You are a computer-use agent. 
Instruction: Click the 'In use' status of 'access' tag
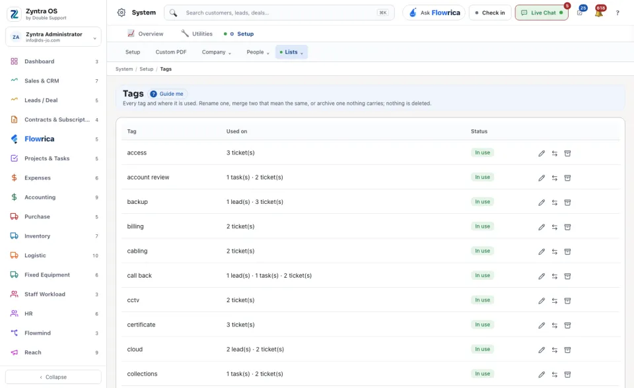(x=482, y=153)
